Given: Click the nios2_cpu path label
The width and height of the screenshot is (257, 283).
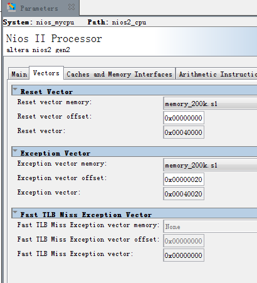Looking at the screenshot, I should (x=129, y=22).
